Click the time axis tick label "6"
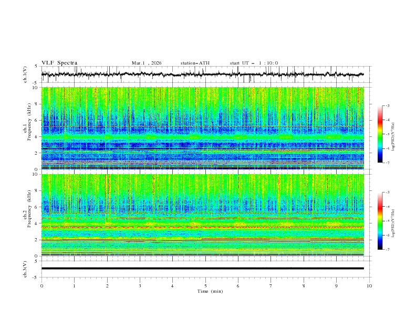The image size is (416, 321). (x=238, y=286)
